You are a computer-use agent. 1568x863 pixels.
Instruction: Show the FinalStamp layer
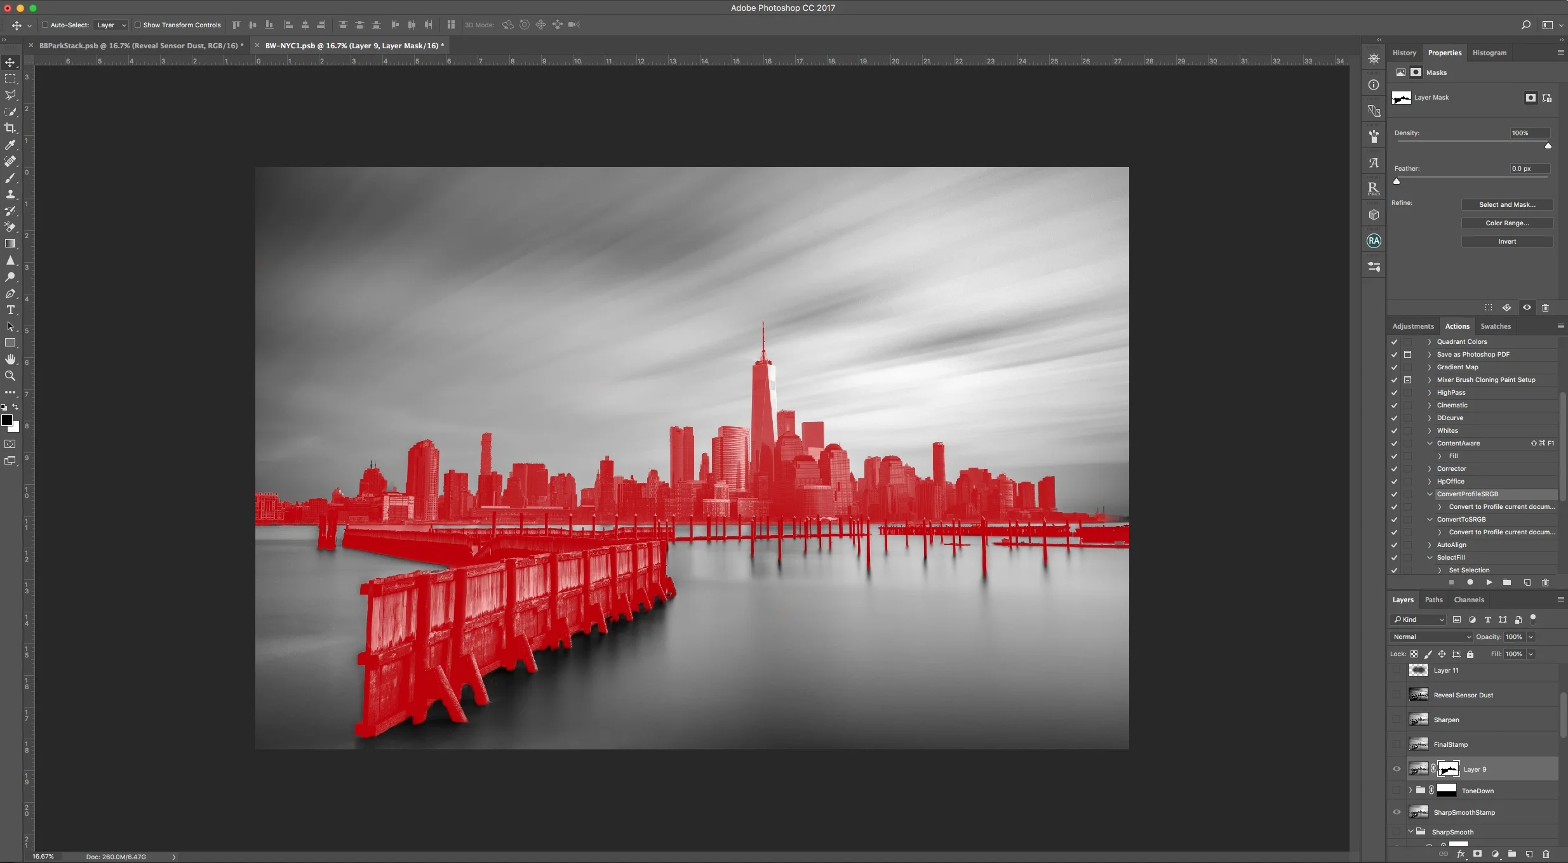pyautogui.click(x=1397, y=744)
